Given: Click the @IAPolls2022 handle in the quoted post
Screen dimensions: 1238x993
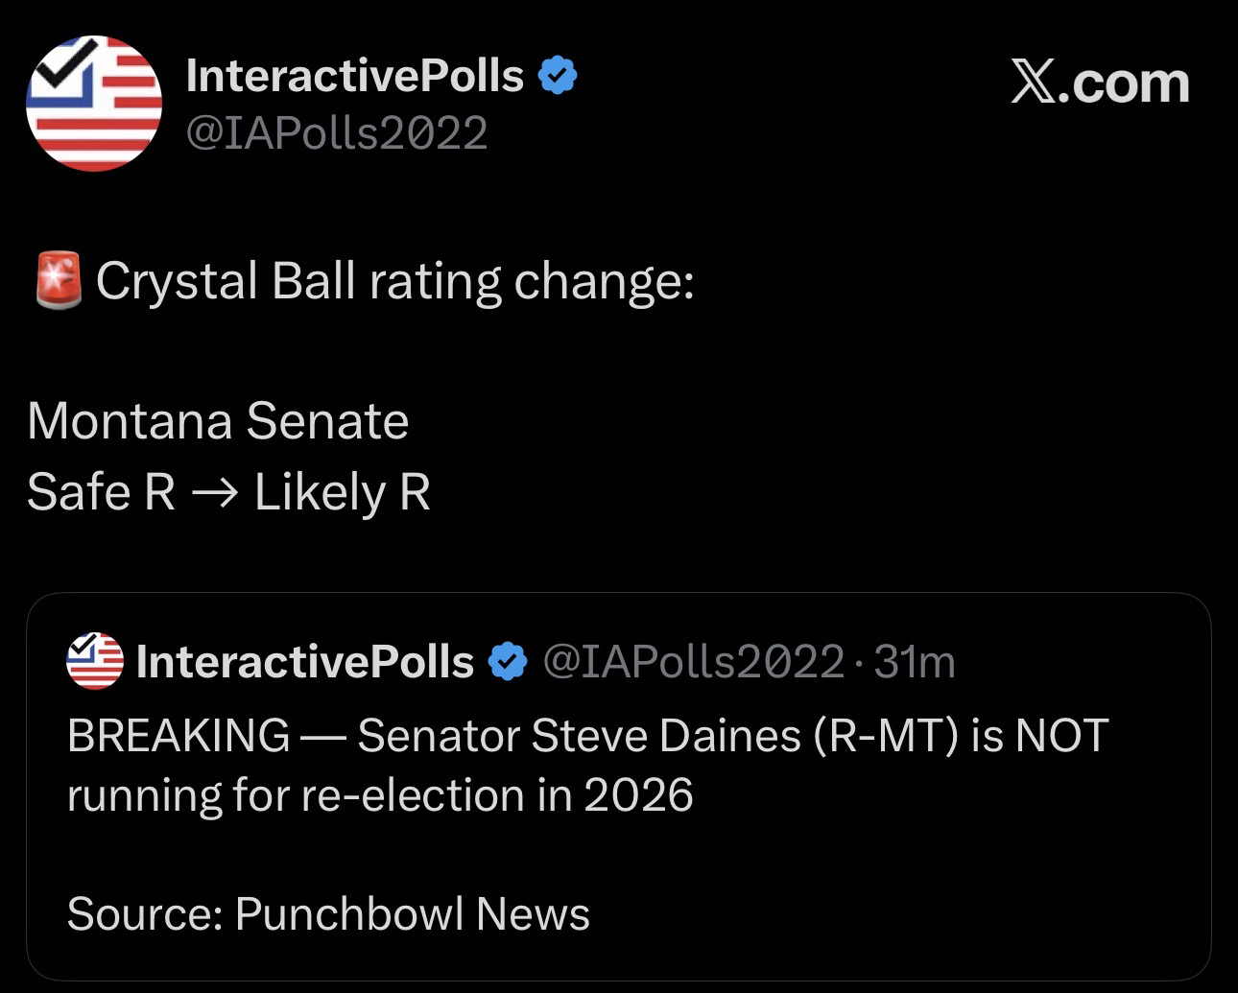Looking at the screenshot, I should tap(693, 662).
